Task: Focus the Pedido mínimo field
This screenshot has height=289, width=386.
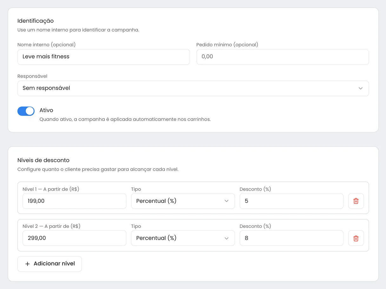Action: point(283,57)
